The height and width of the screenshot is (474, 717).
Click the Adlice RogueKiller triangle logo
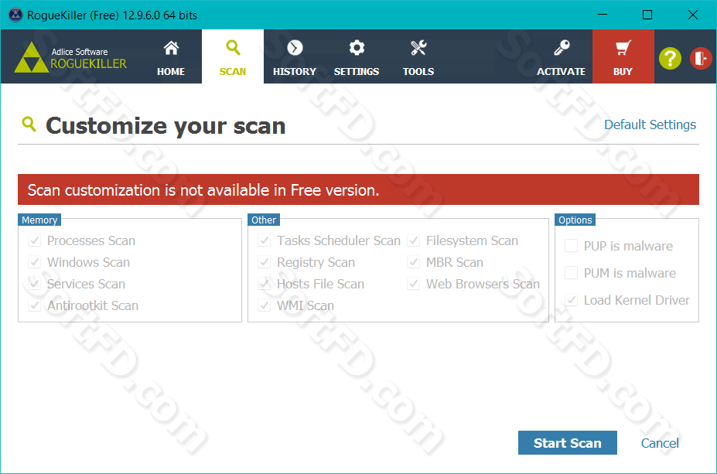31,57
